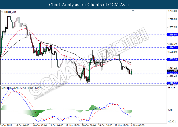
Task: Click the current price 1637.09 label
Action: click(173, 71)
